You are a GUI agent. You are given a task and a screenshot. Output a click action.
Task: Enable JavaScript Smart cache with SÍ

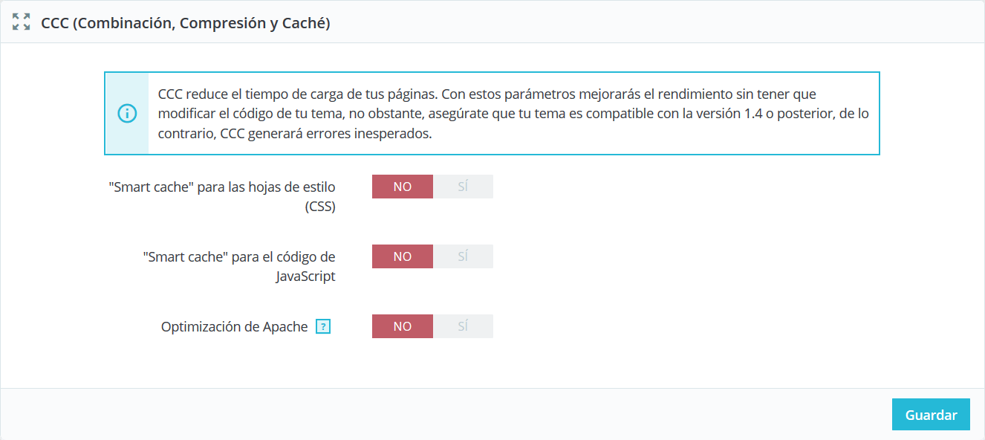pos(463,256)
